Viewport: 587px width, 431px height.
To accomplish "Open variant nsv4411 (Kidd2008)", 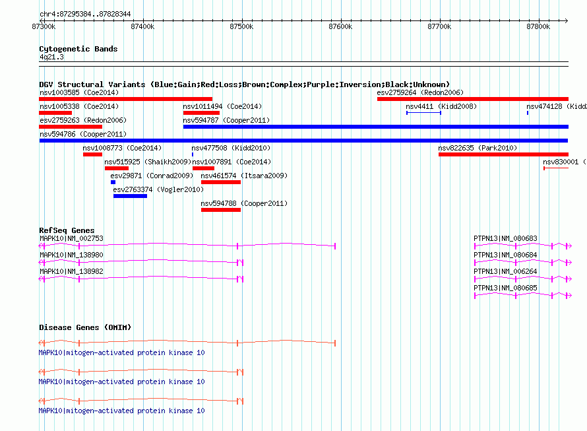I will (441, 106).
